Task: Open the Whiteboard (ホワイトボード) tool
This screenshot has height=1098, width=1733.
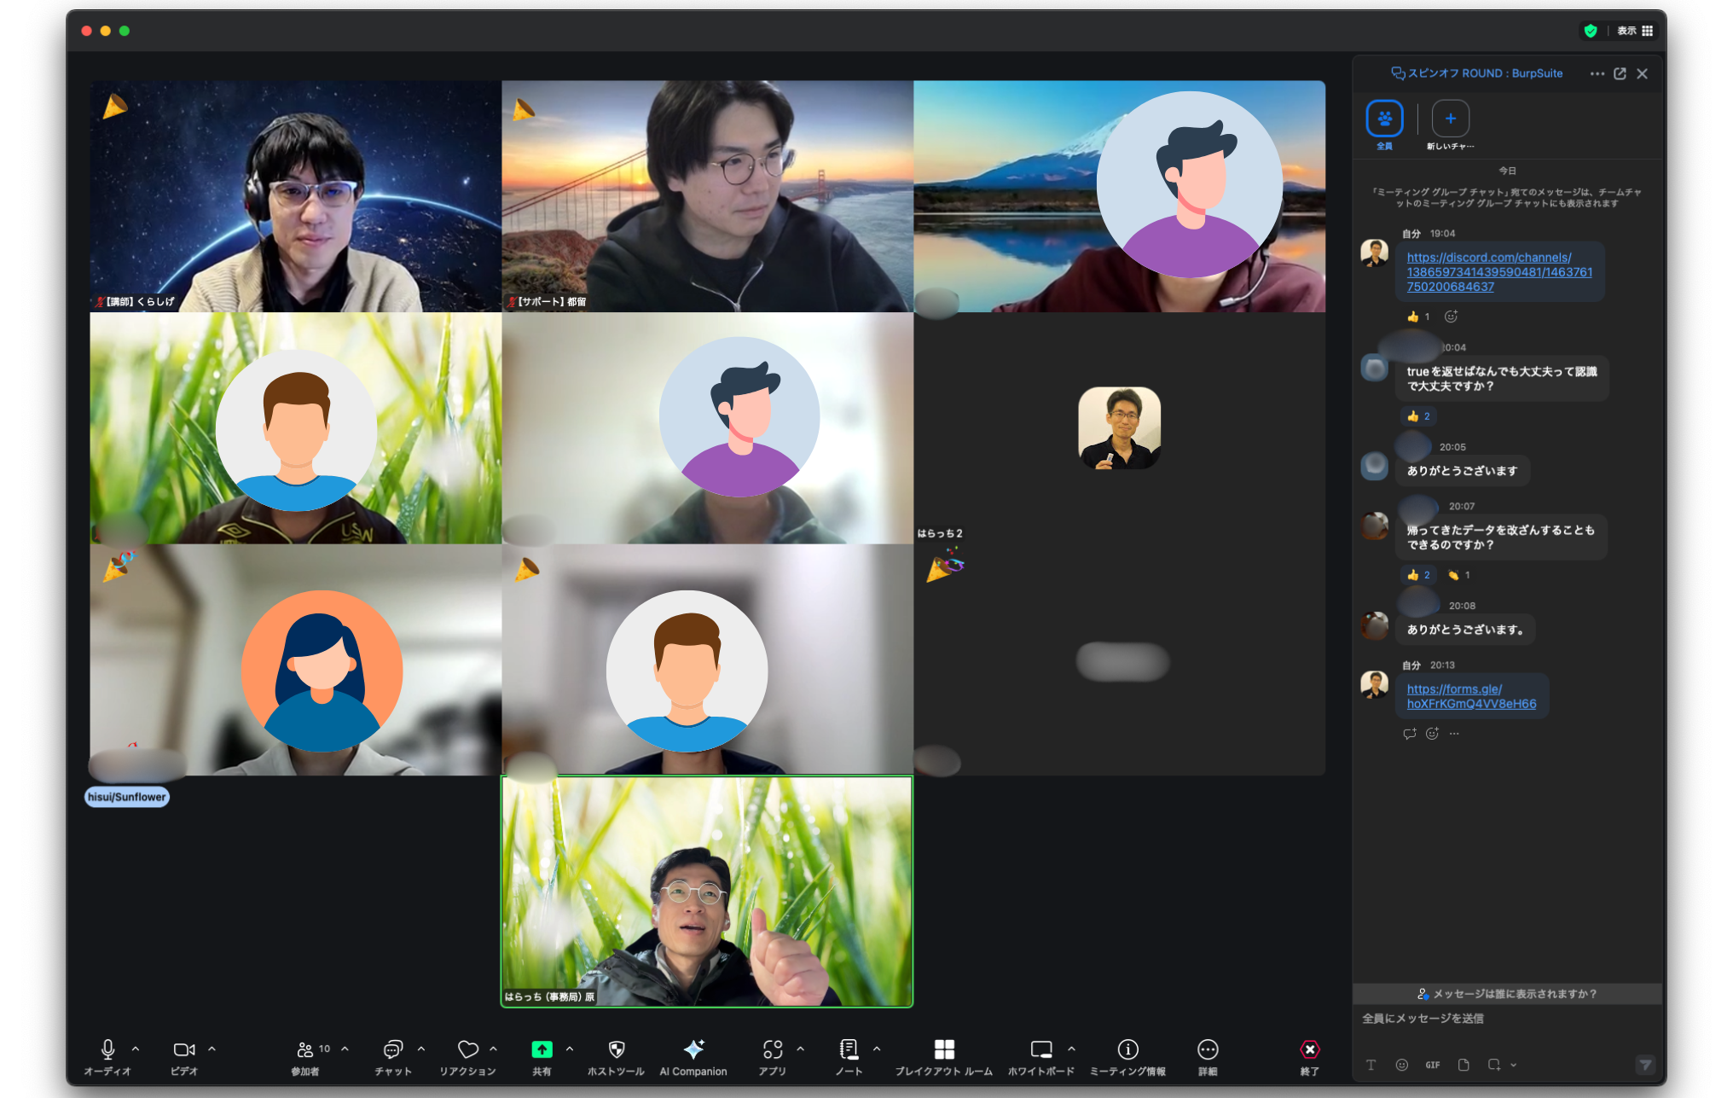Action: (x=1040, y=1051)
